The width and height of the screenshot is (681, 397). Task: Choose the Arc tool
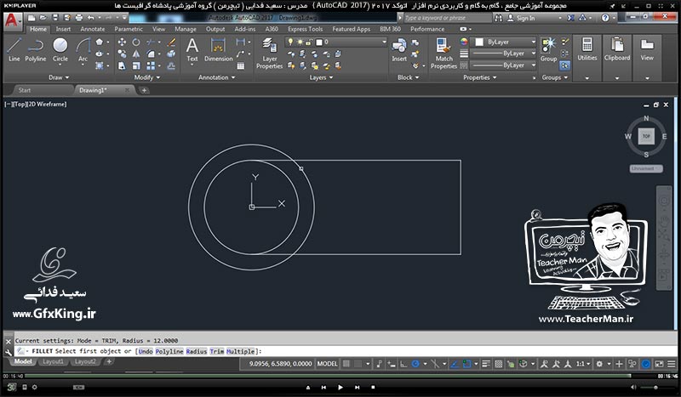[83, 49]
